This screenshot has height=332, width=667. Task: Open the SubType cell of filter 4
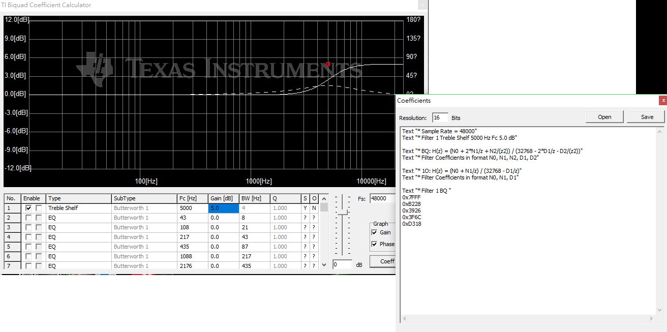pos(144,237)
